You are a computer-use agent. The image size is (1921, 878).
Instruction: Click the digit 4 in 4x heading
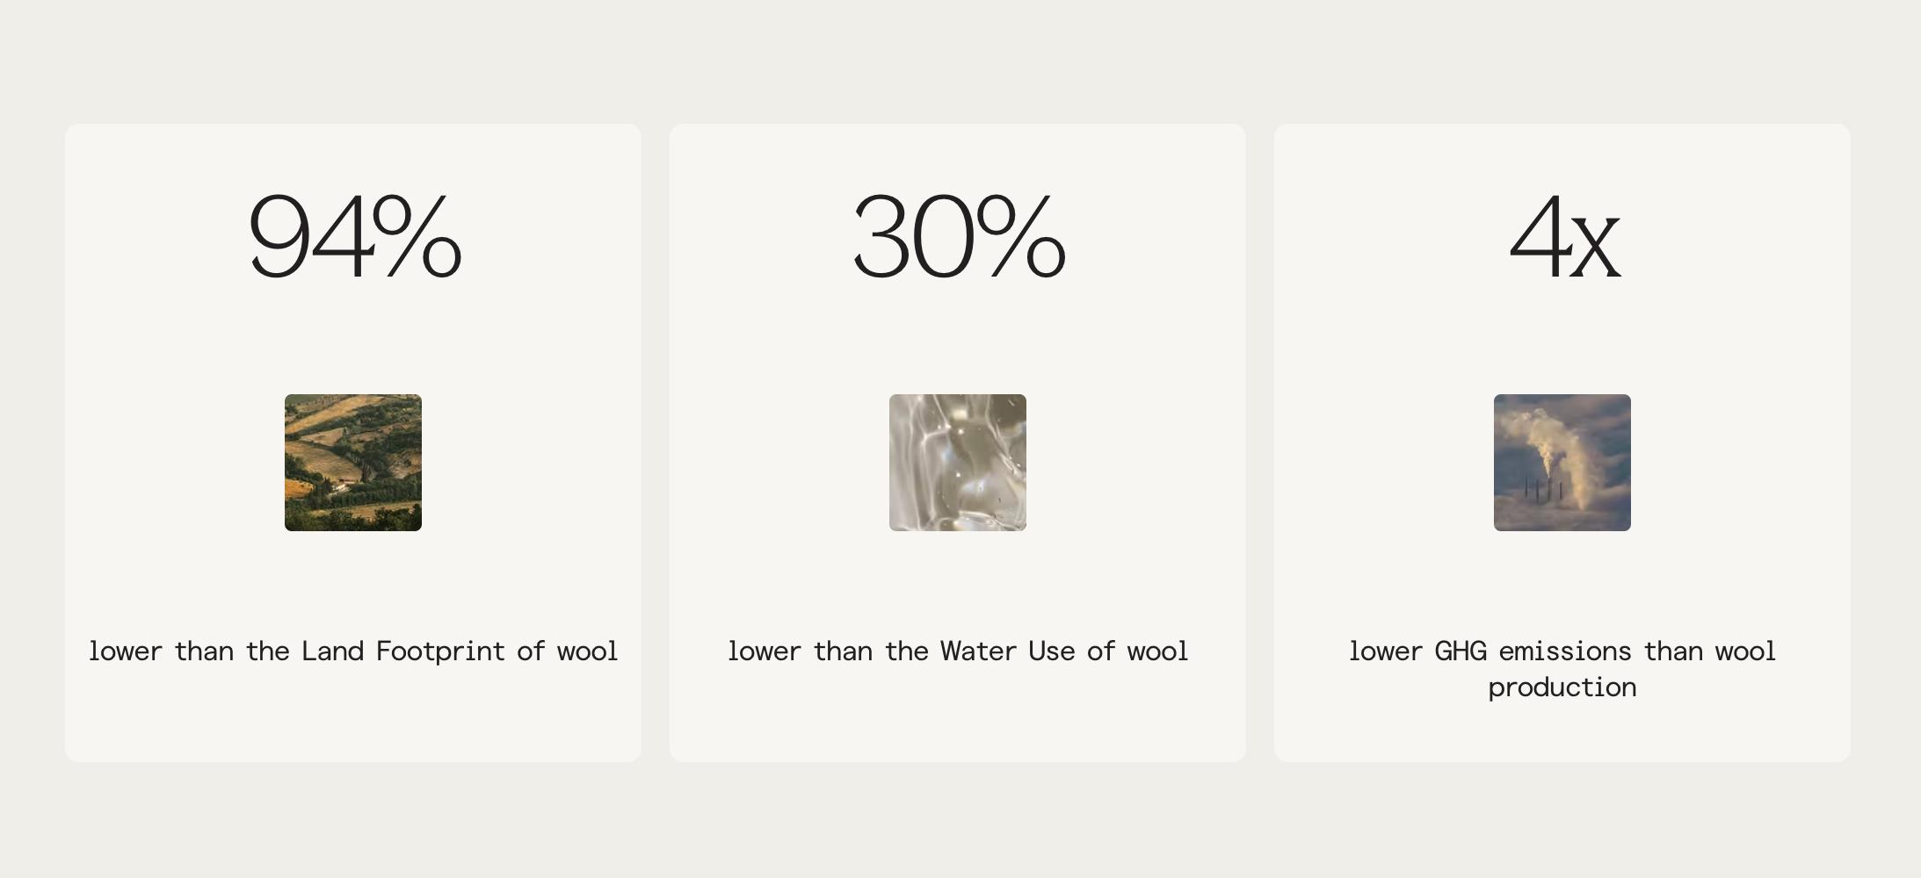[1540, 237]
